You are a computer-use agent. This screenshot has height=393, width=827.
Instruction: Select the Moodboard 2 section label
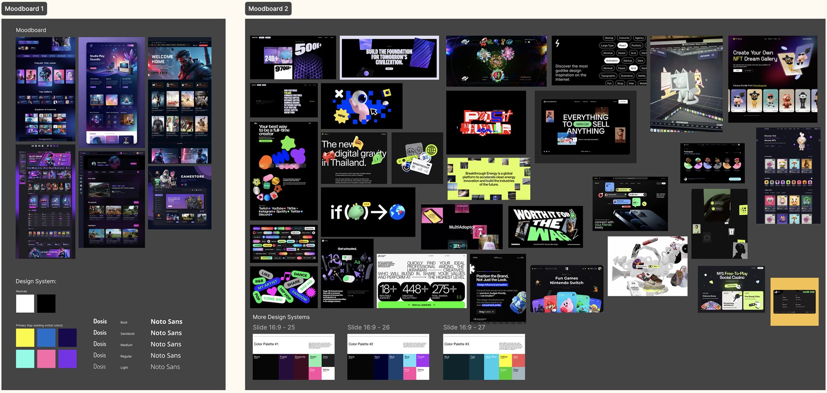[x=268, y=8]
